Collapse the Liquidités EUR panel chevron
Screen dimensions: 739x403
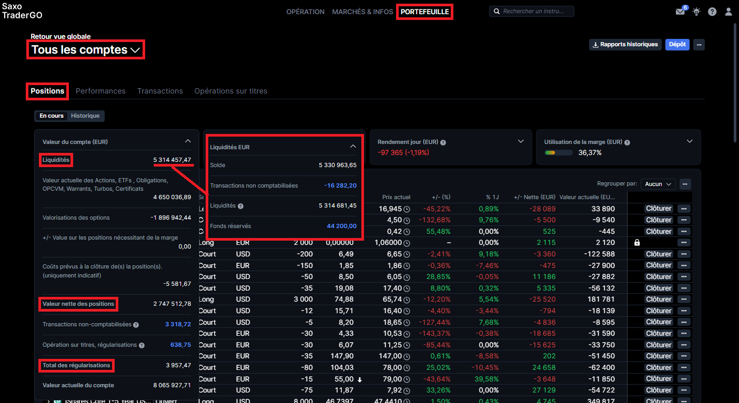[353, 147]
